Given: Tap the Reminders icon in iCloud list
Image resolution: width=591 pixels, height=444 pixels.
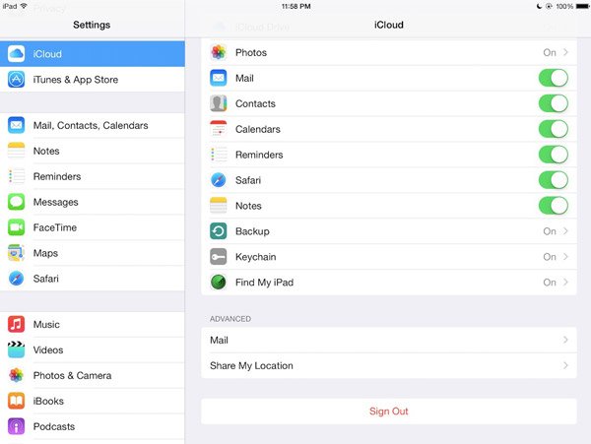Looking at the screenshot, I should tap(219, 155).
